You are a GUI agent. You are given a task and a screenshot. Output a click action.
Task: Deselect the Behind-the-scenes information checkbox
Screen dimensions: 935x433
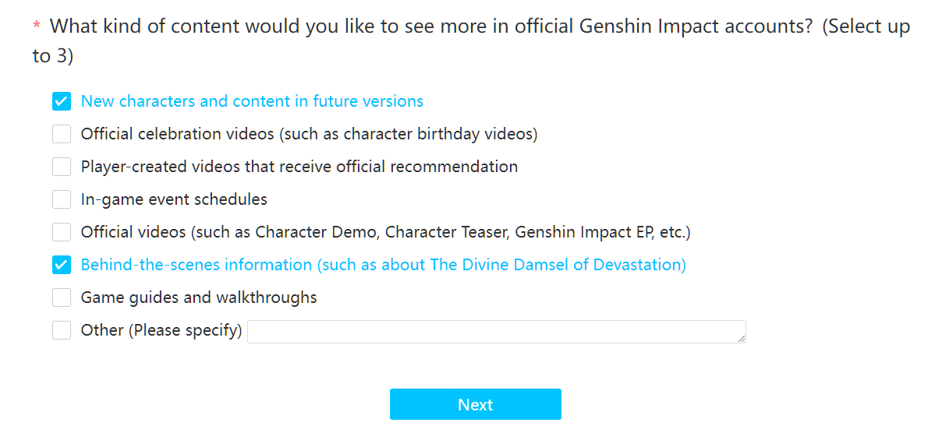62,265
